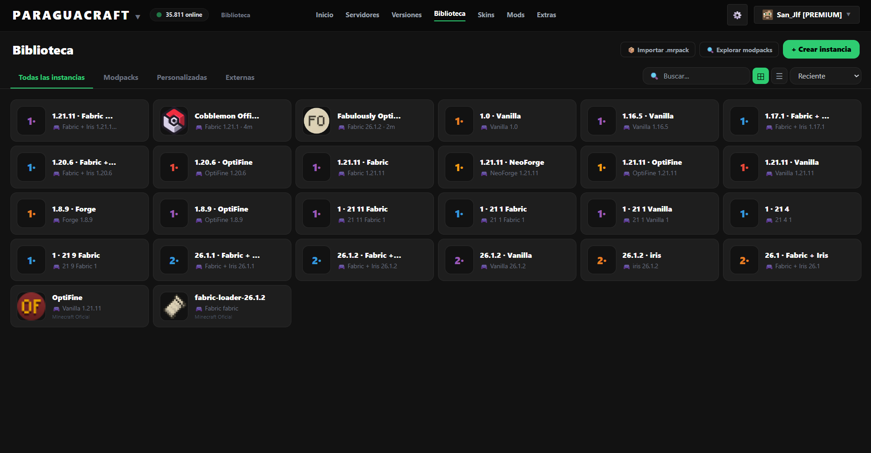The width and height of the screenshot is (871, 453).
Task: Expand the San_Jlf account dropdown arrow
Action: (848, 15)
